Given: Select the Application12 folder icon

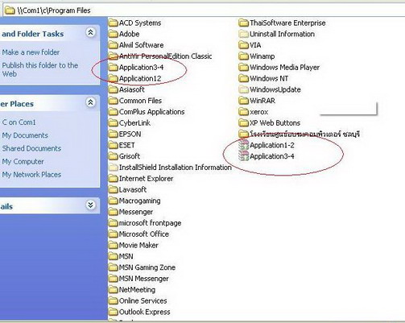Looking at the screenshot, I should pos(114,78).
